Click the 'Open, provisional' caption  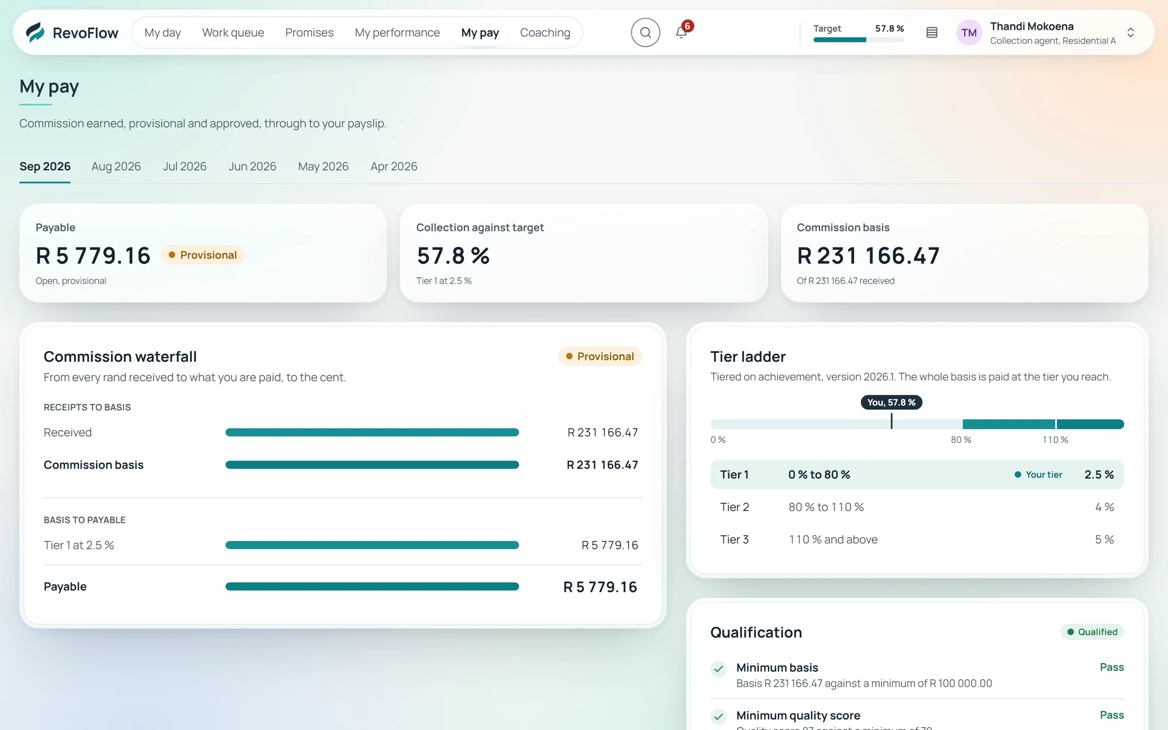[71, 281]
